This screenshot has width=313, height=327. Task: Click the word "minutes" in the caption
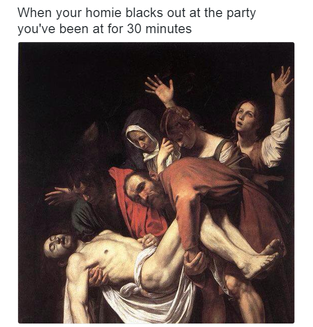pos(168,29)
